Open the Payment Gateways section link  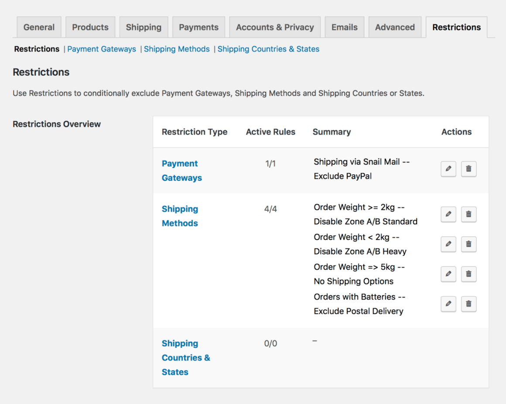(x=102, y=49)
